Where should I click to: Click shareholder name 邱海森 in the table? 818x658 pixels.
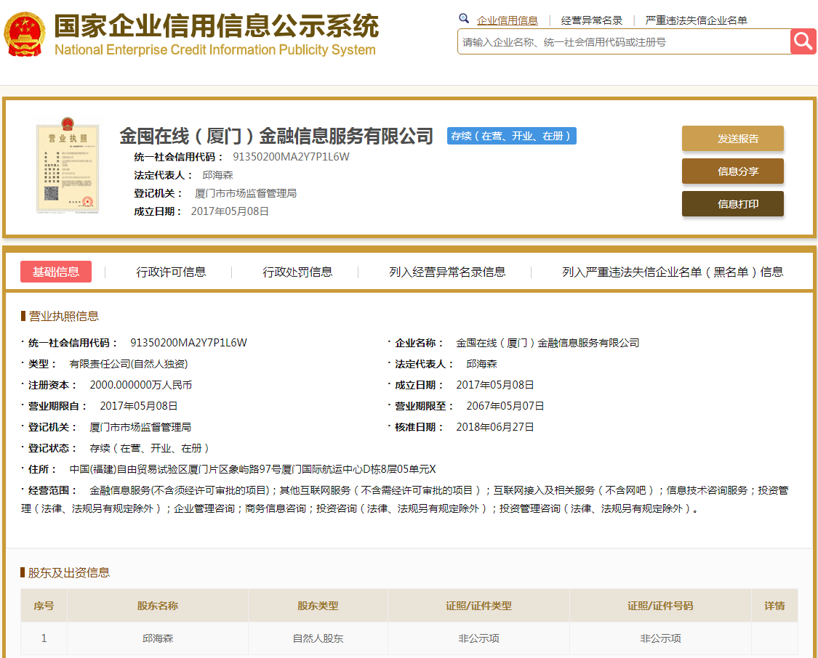coord(158,638)
